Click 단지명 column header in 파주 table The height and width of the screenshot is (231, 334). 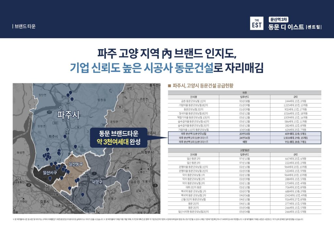click(193, 97)
